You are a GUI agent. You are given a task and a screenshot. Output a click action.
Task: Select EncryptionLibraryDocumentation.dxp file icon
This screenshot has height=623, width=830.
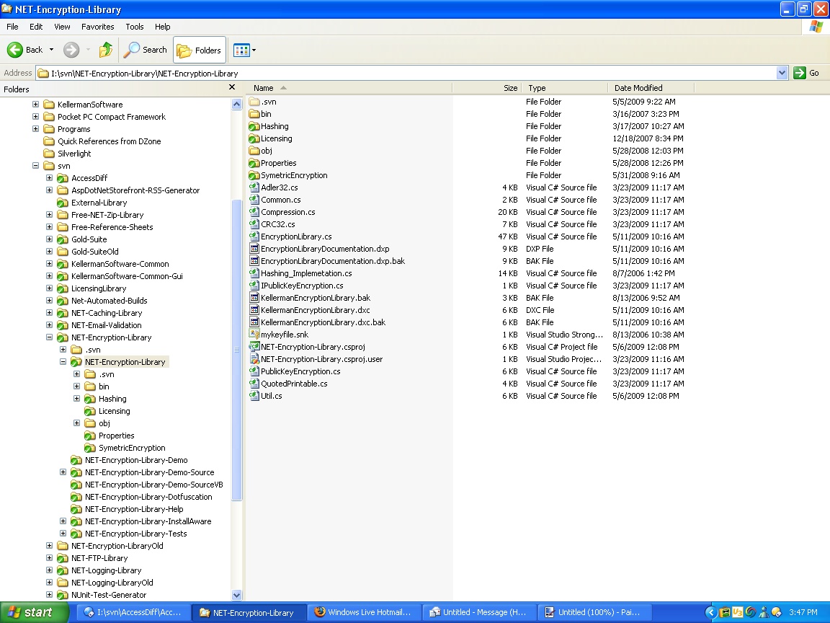tap(254, 249)
